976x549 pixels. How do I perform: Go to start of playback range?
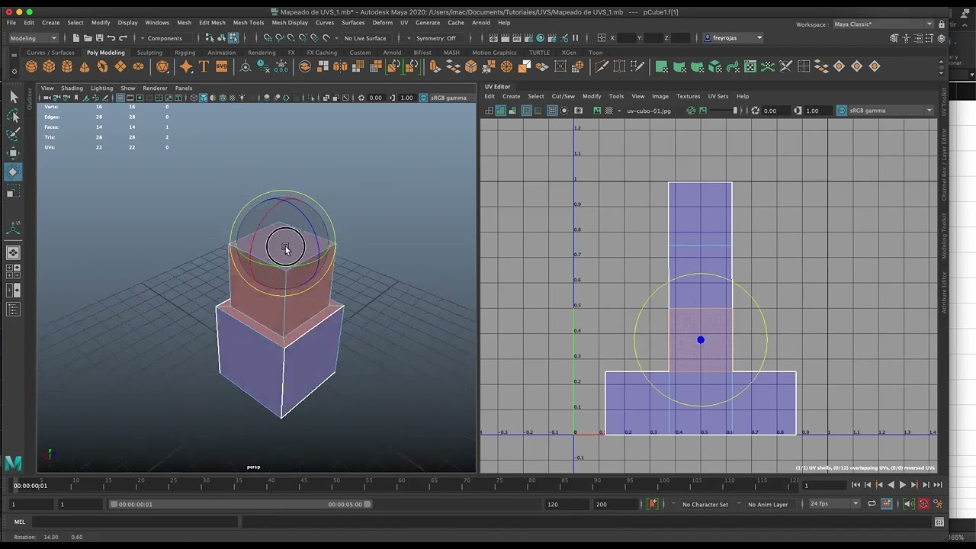[856, 485]
